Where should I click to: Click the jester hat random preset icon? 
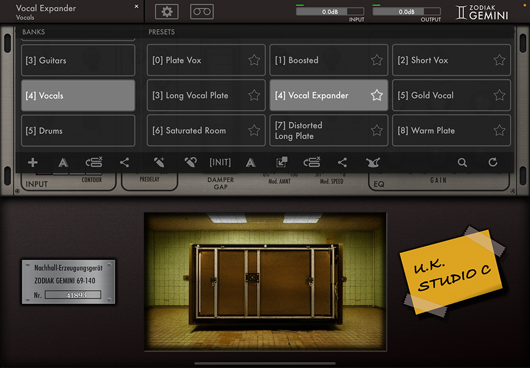coord(373,163)
